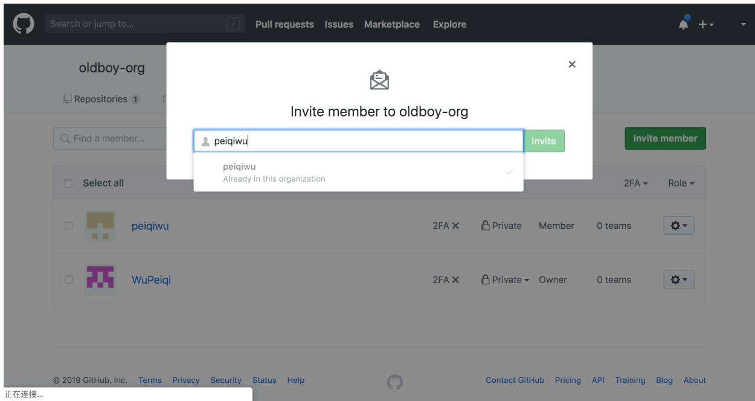
Task: Open the Terms footer link
Action: [150, 380]
